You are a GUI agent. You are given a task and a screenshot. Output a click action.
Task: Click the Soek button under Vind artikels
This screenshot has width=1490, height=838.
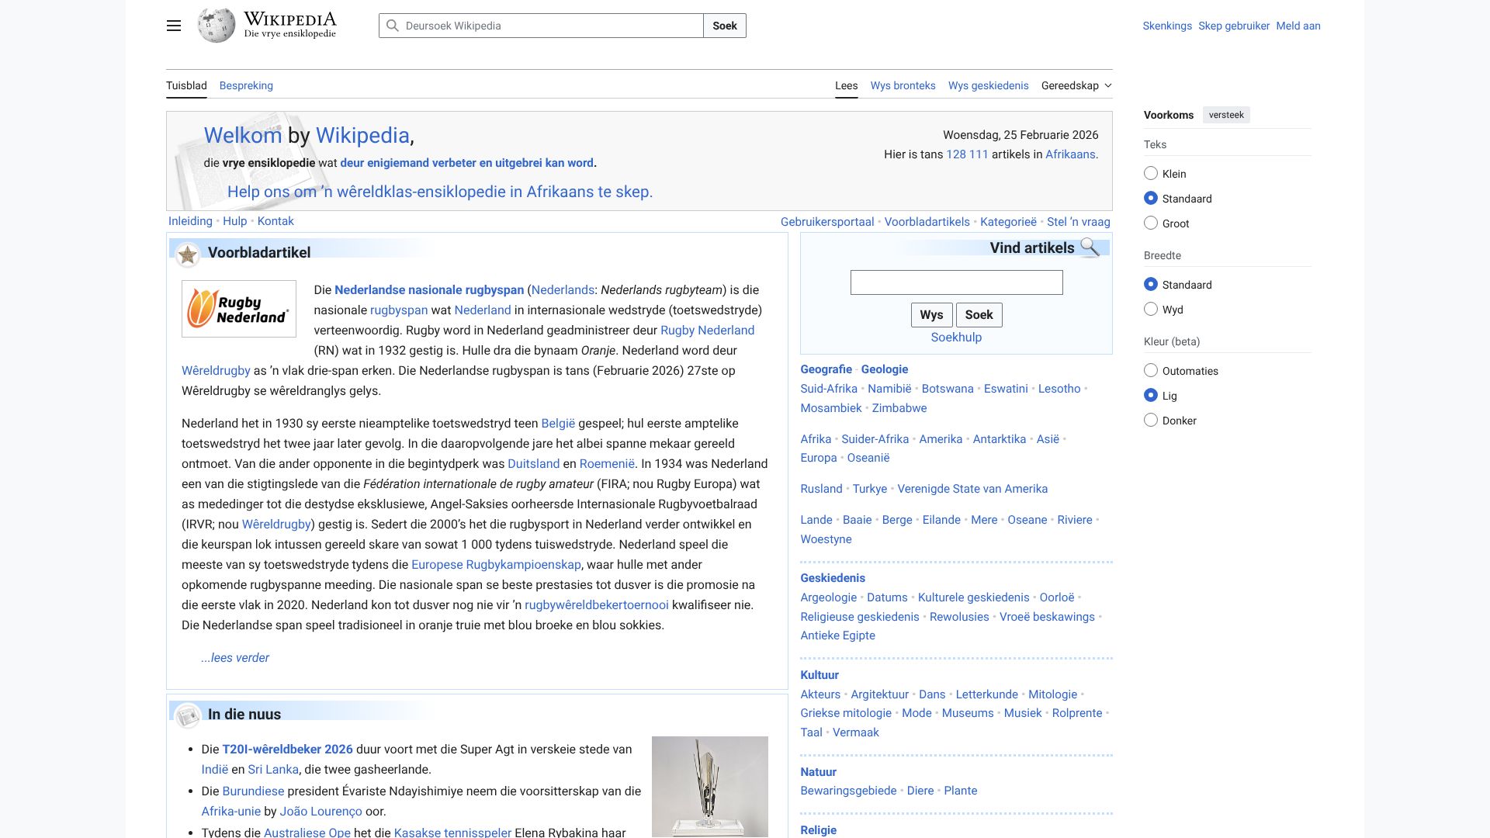tap(979, 315)
